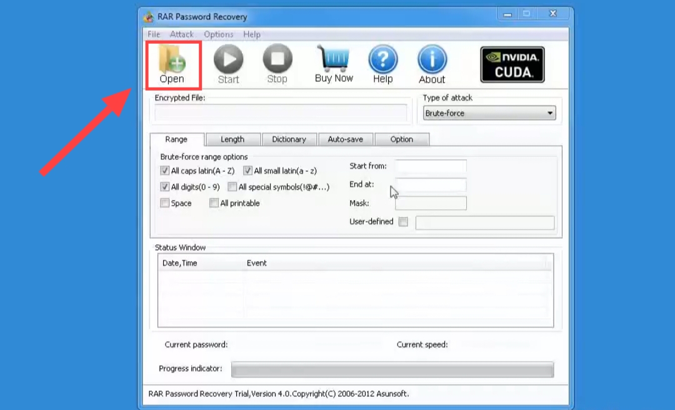Open the File menu

(x=154, y=34)
